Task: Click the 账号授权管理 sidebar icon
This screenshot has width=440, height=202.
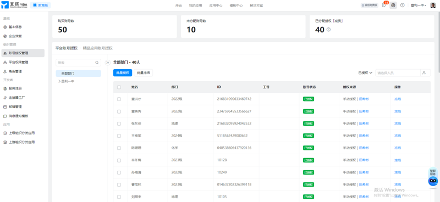Action: pos(5,53)
